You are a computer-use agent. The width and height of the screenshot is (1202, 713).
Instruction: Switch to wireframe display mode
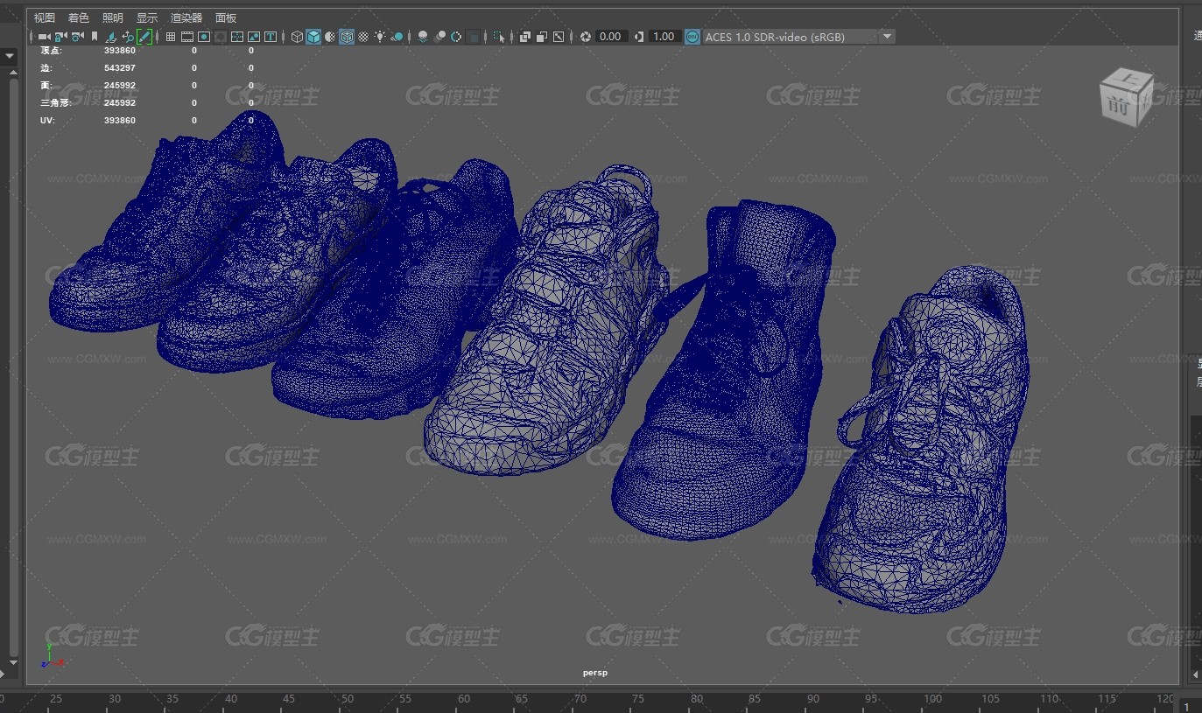click(x=298, y=37)
